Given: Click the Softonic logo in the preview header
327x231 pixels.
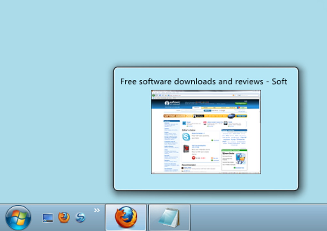Looking at the screenshot, I should point(172,103).
